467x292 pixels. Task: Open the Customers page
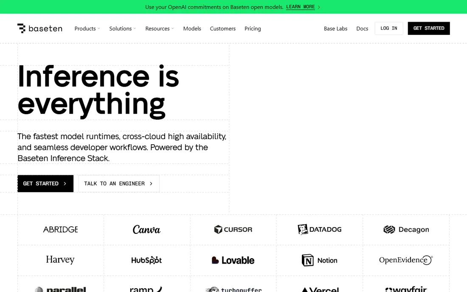pos(223,28)
